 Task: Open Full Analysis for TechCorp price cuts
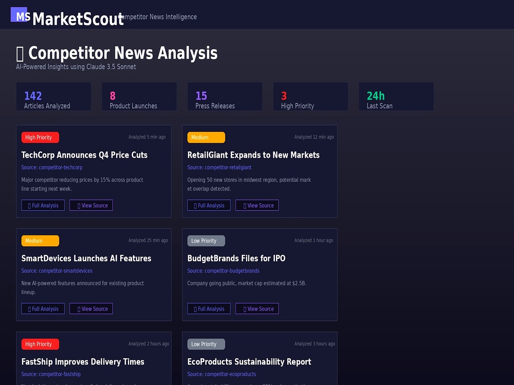pos(43,205)
